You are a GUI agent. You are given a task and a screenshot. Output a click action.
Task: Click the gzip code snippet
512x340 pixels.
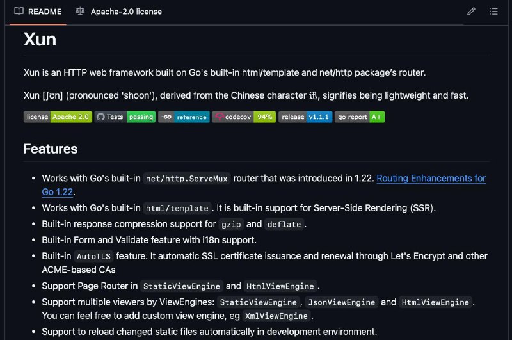231,224
